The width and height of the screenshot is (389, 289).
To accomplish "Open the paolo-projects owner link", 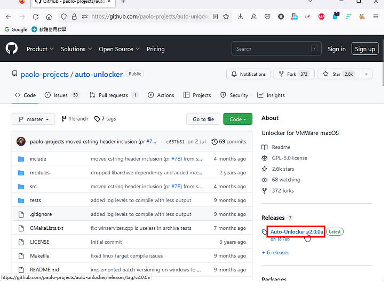I will point(45,74).
